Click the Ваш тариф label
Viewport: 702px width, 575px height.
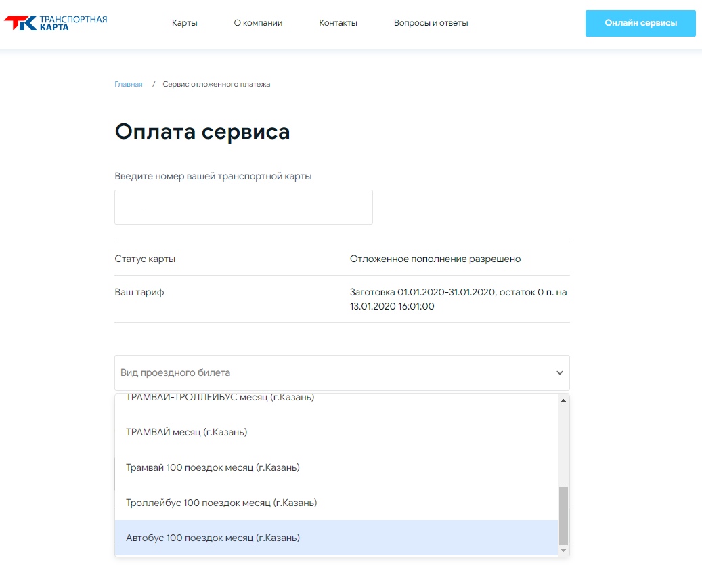click(x=139, y=293)
